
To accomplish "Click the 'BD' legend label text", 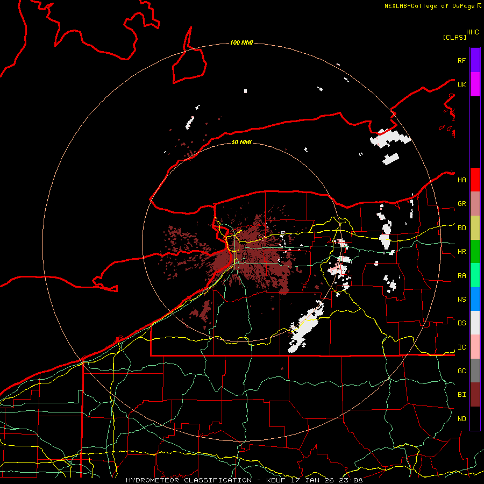I will pyautogui.click(x=461, y=228).
